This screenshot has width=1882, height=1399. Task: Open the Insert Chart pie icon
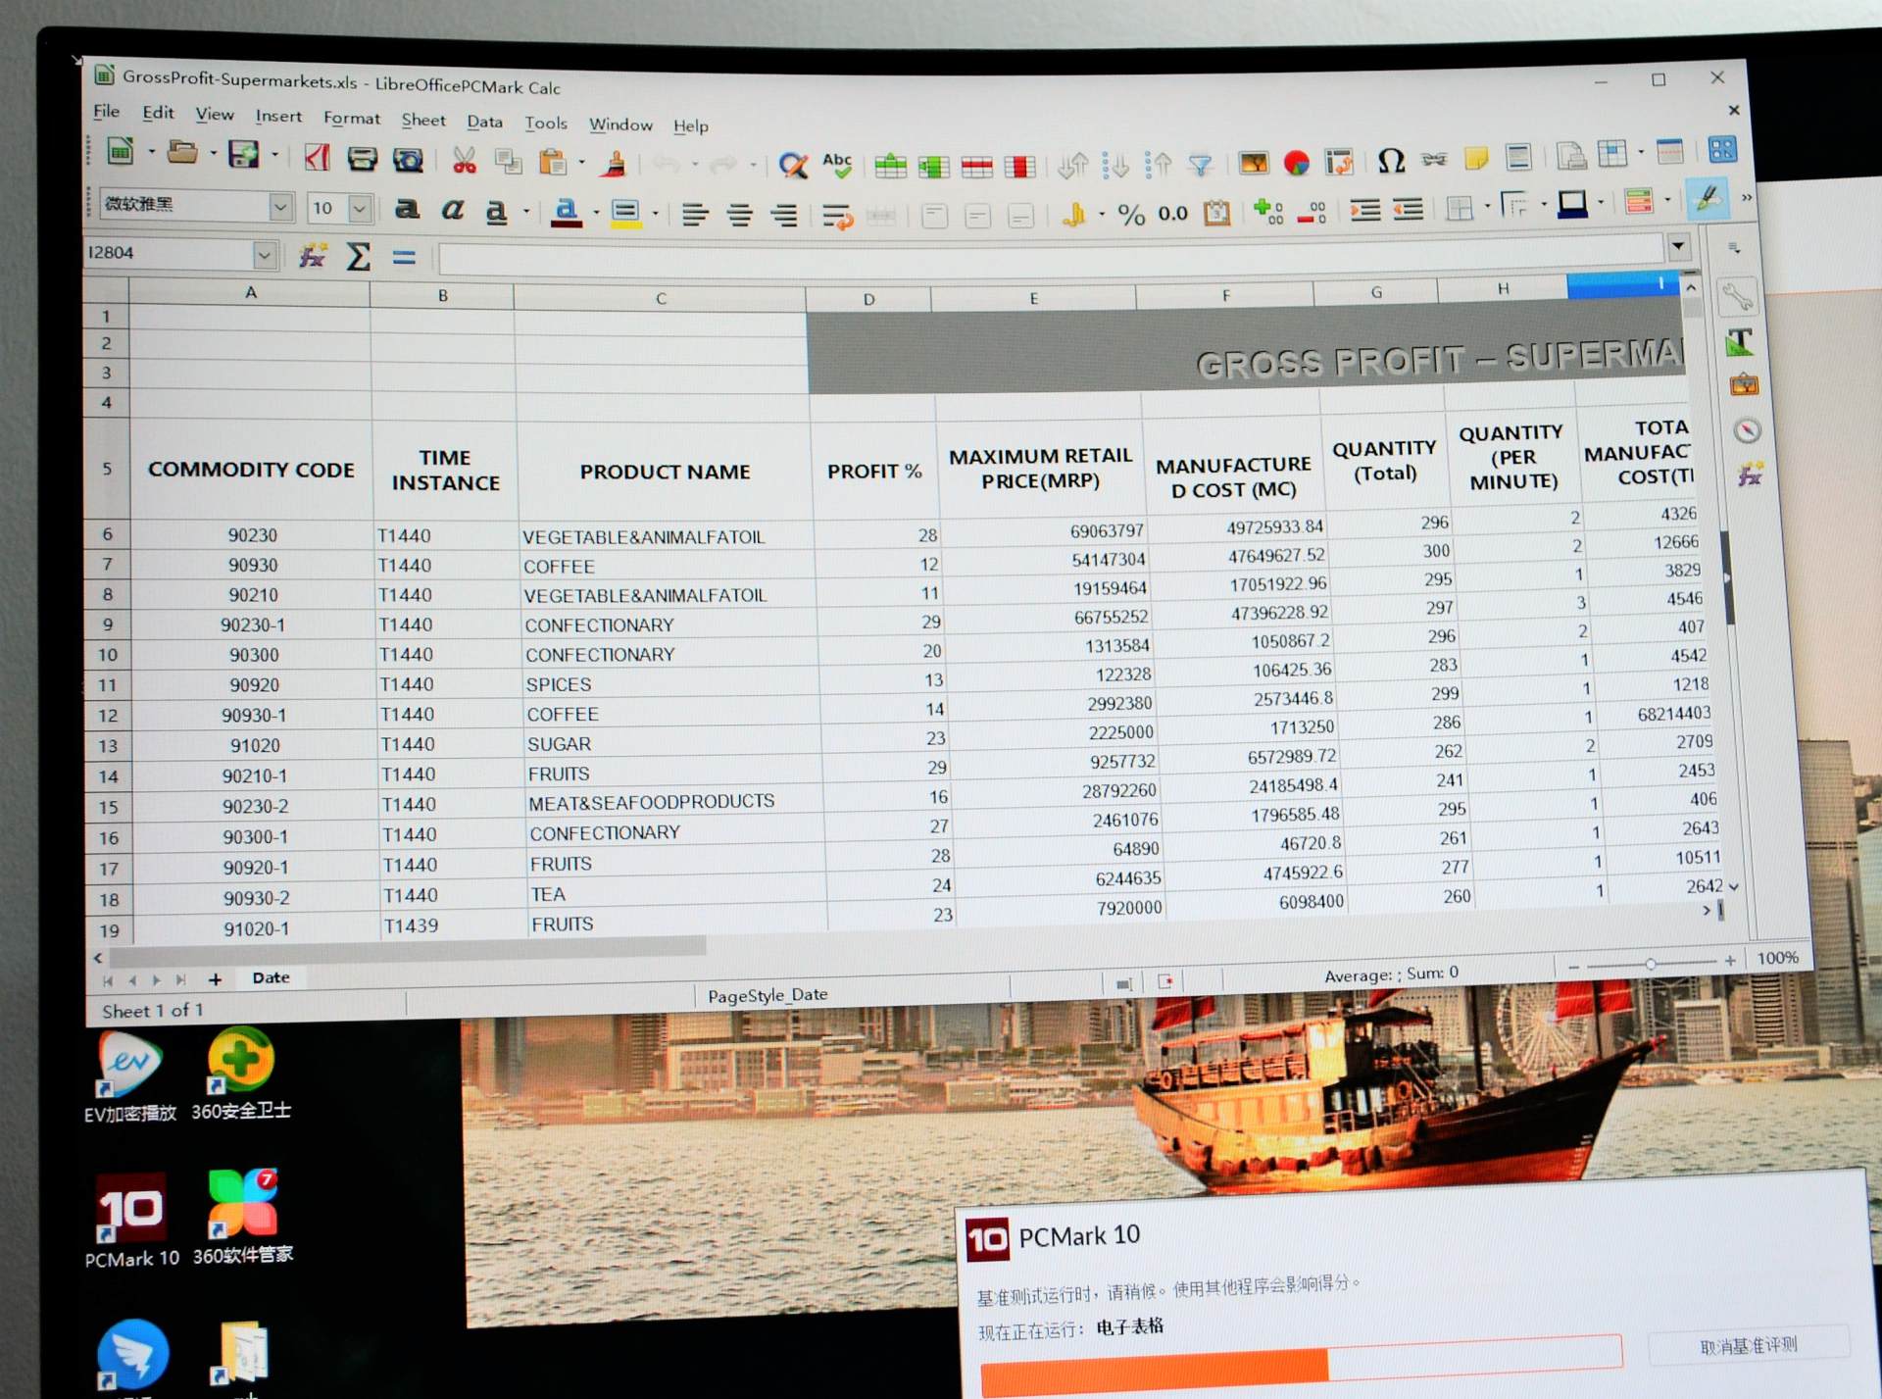[1296, 163]
